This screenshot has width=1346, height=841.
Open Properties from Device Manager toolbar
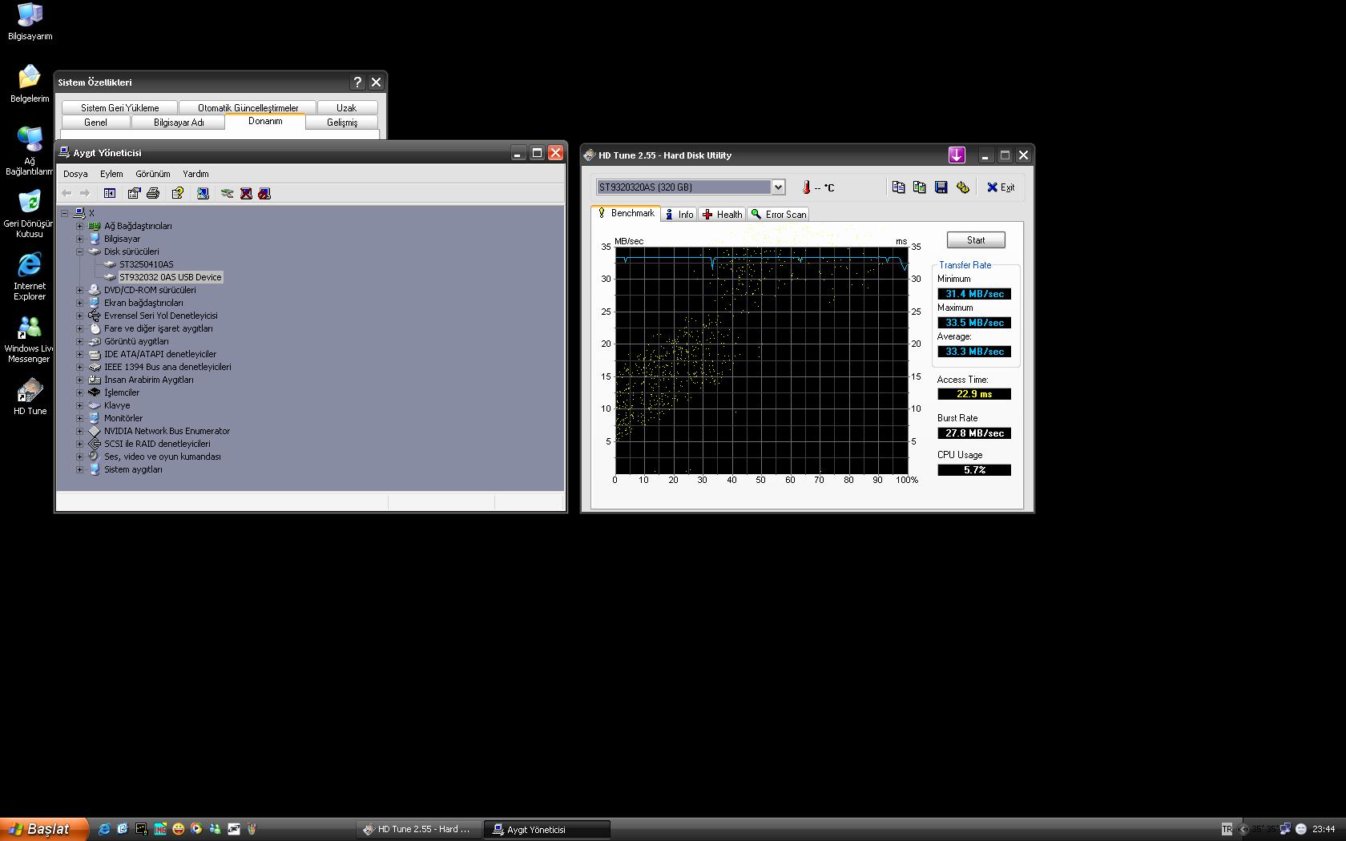point(134,193)
